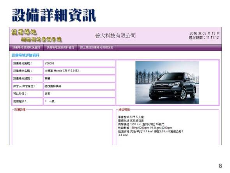The height and width of the screenshot is (173, 230).
Task: Click the 使用權限 field label
Action: (x=19, y=101)
